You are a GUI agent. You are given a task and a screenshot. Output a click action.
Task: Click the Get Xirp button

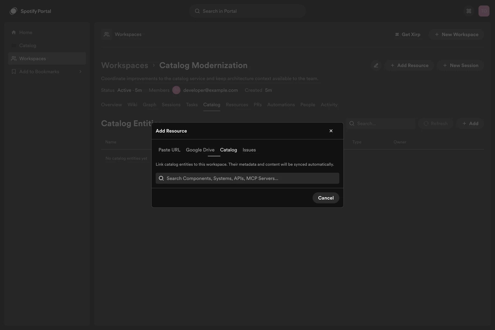(408, 34)
